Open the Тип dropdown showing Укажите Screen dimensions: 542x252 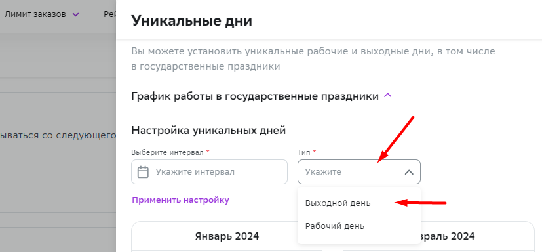coord(358,172)
